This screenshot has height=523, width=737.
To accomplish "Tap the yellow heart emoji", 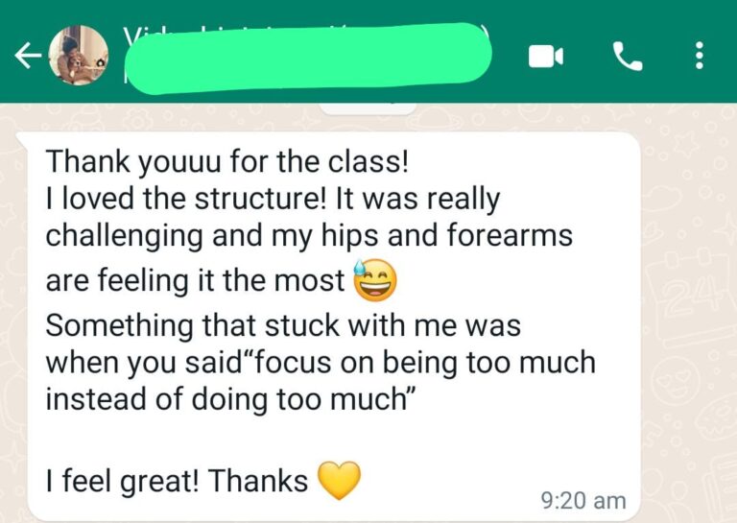I will coord(340,480).
